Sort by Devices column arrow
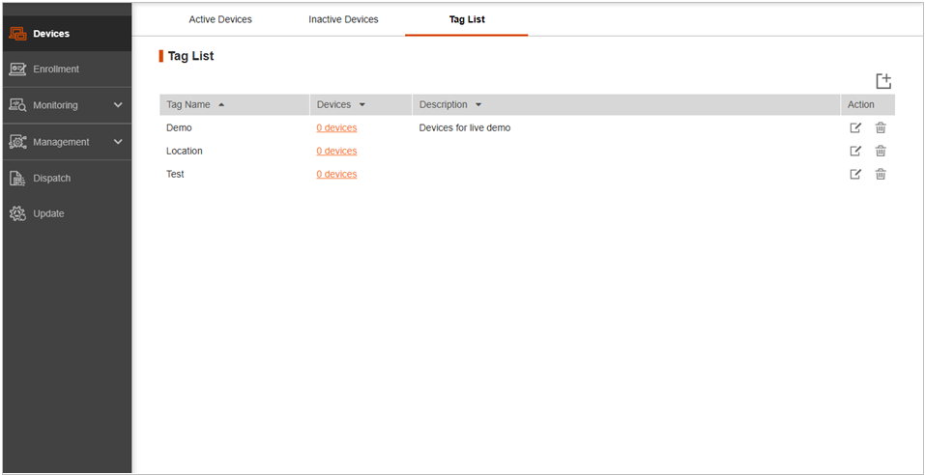The height and width of the screenshot is (475, 925). (x=361, y=105)
